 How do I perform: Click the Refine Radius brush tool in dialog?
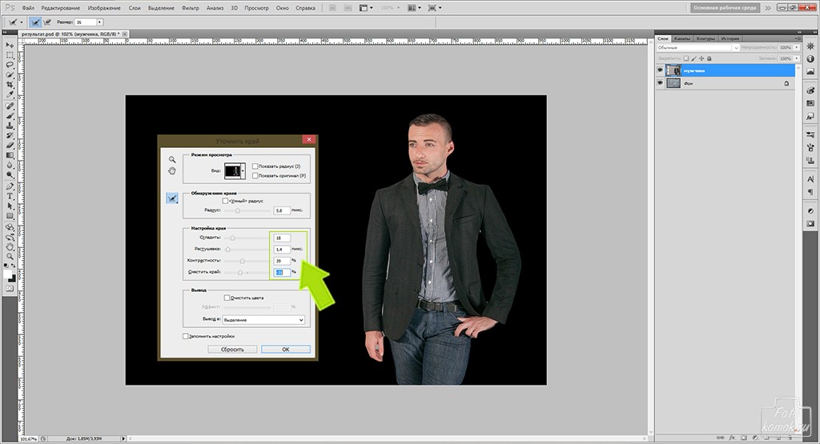point(171,198)
